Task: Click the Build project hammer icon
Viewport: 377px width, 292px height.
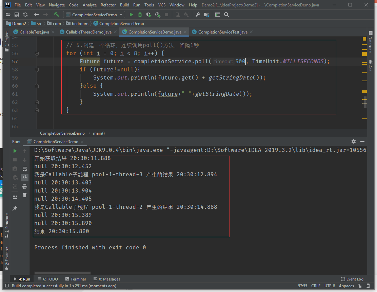Action: point(56,15)
